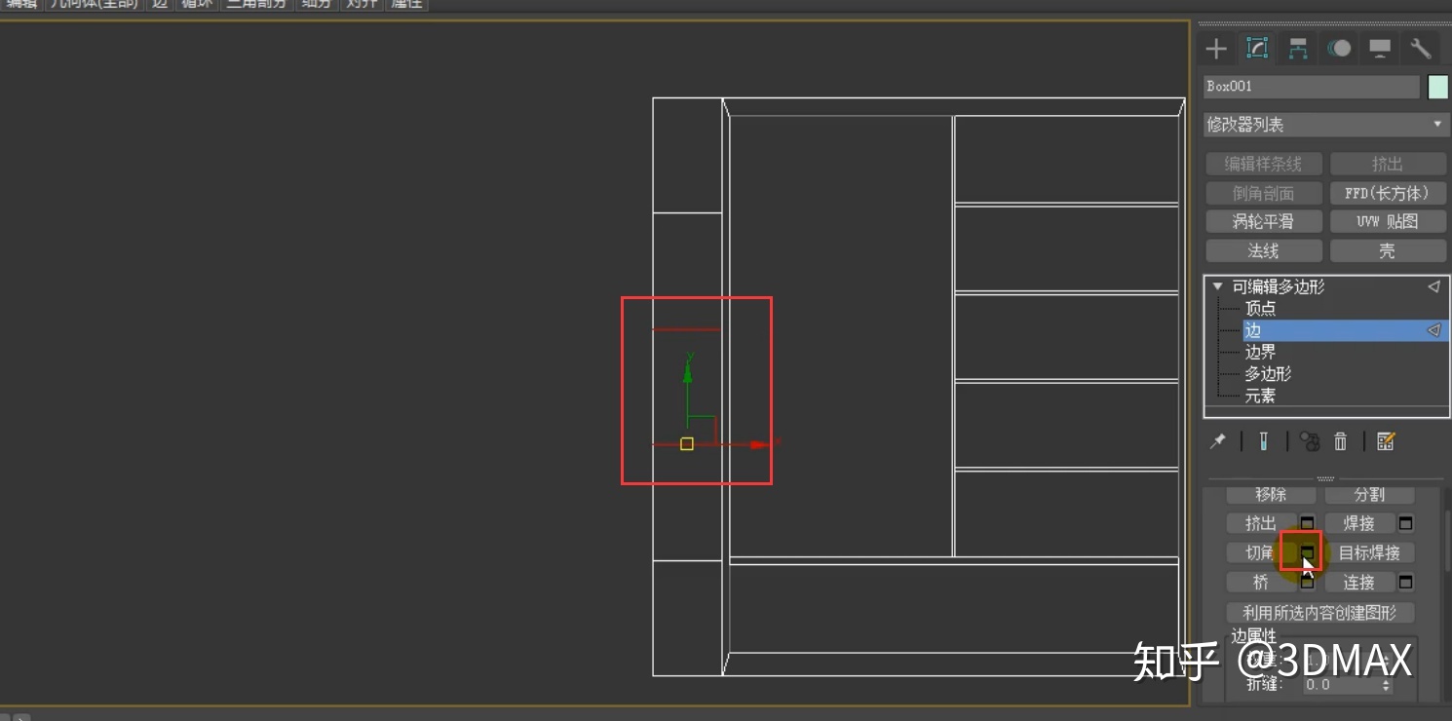Image resolution: width=1452 pixels, height=721 pixels.
Task: Click the yellow pivot square on the gizmo
Action: click(x=687, y=444)
